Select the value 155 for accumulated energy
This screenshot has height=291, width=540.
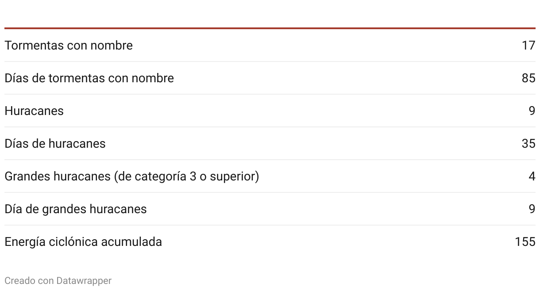click(x=525, y=242)
